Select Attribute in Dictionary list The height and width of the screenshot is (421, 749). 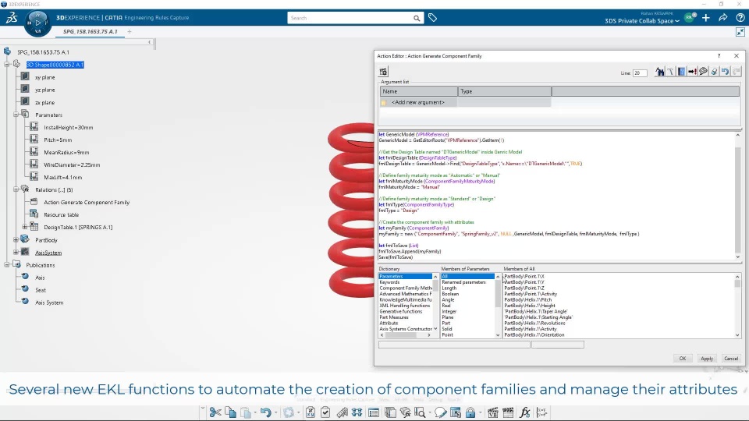(x=389, y=323)
